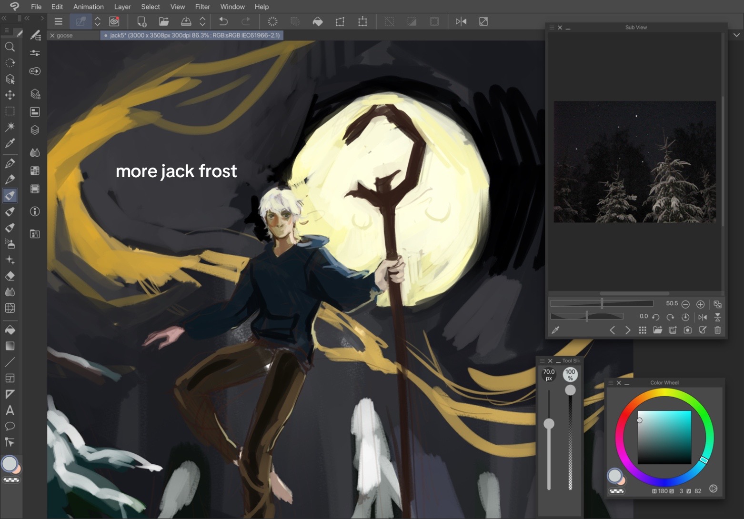Select the Zoom magnifier tool
The width and height of the screenshot is (744, 519).
point(10,47)
